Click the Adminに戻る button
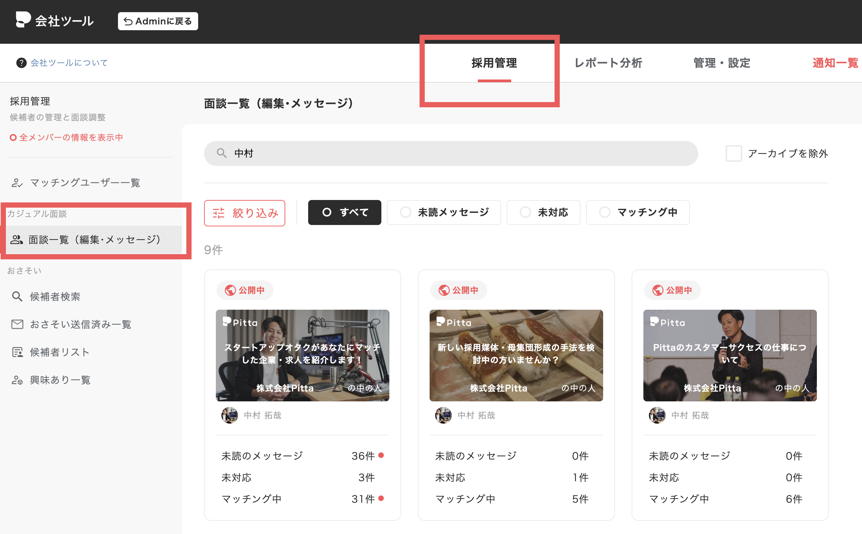 tap(158, 21)
